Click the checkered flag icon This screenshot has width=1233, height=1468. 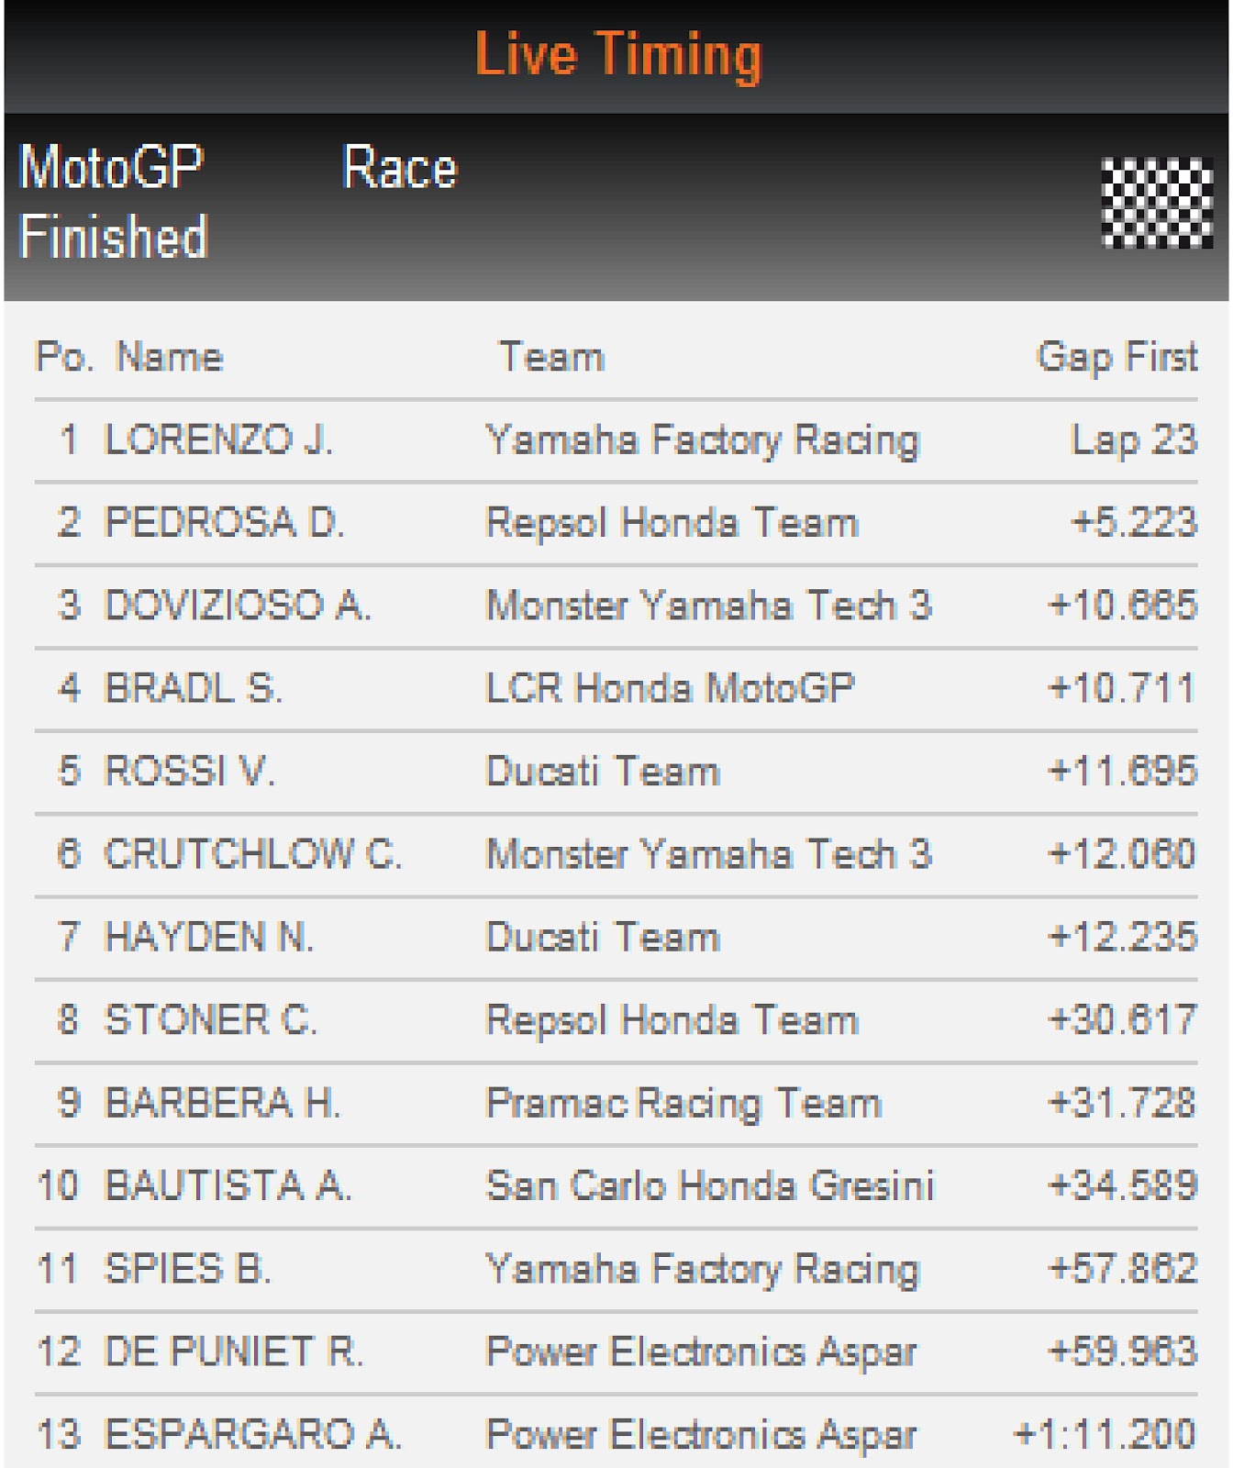(x=1157, y=203)
